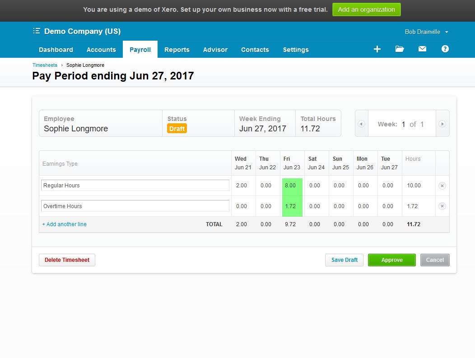Remove the Regular Hours line with its x icon
Viewport: 475px width, 358px height.
[442, 186]
